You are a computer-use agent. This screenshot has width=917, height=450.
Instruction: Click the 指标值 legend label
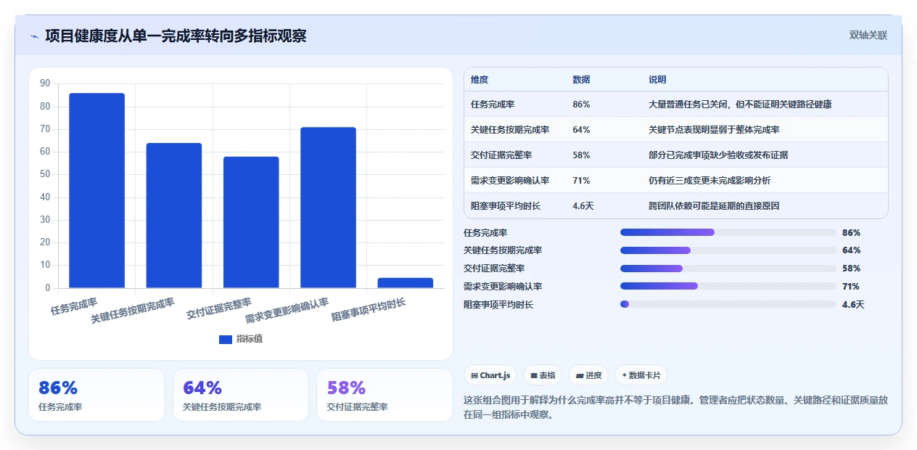click(x=250, y=339)
